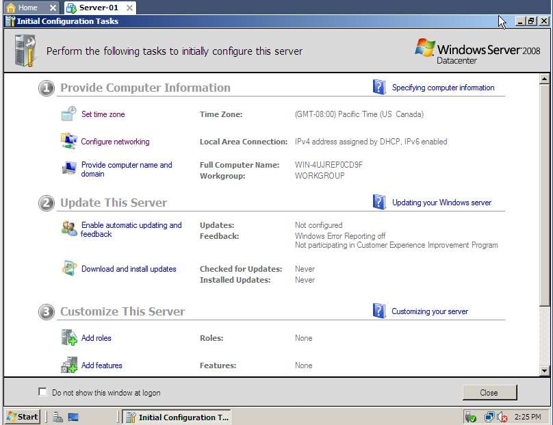Click the network tray icon
The width and height of the screenshot is (553, 425).
click(489, 417)
